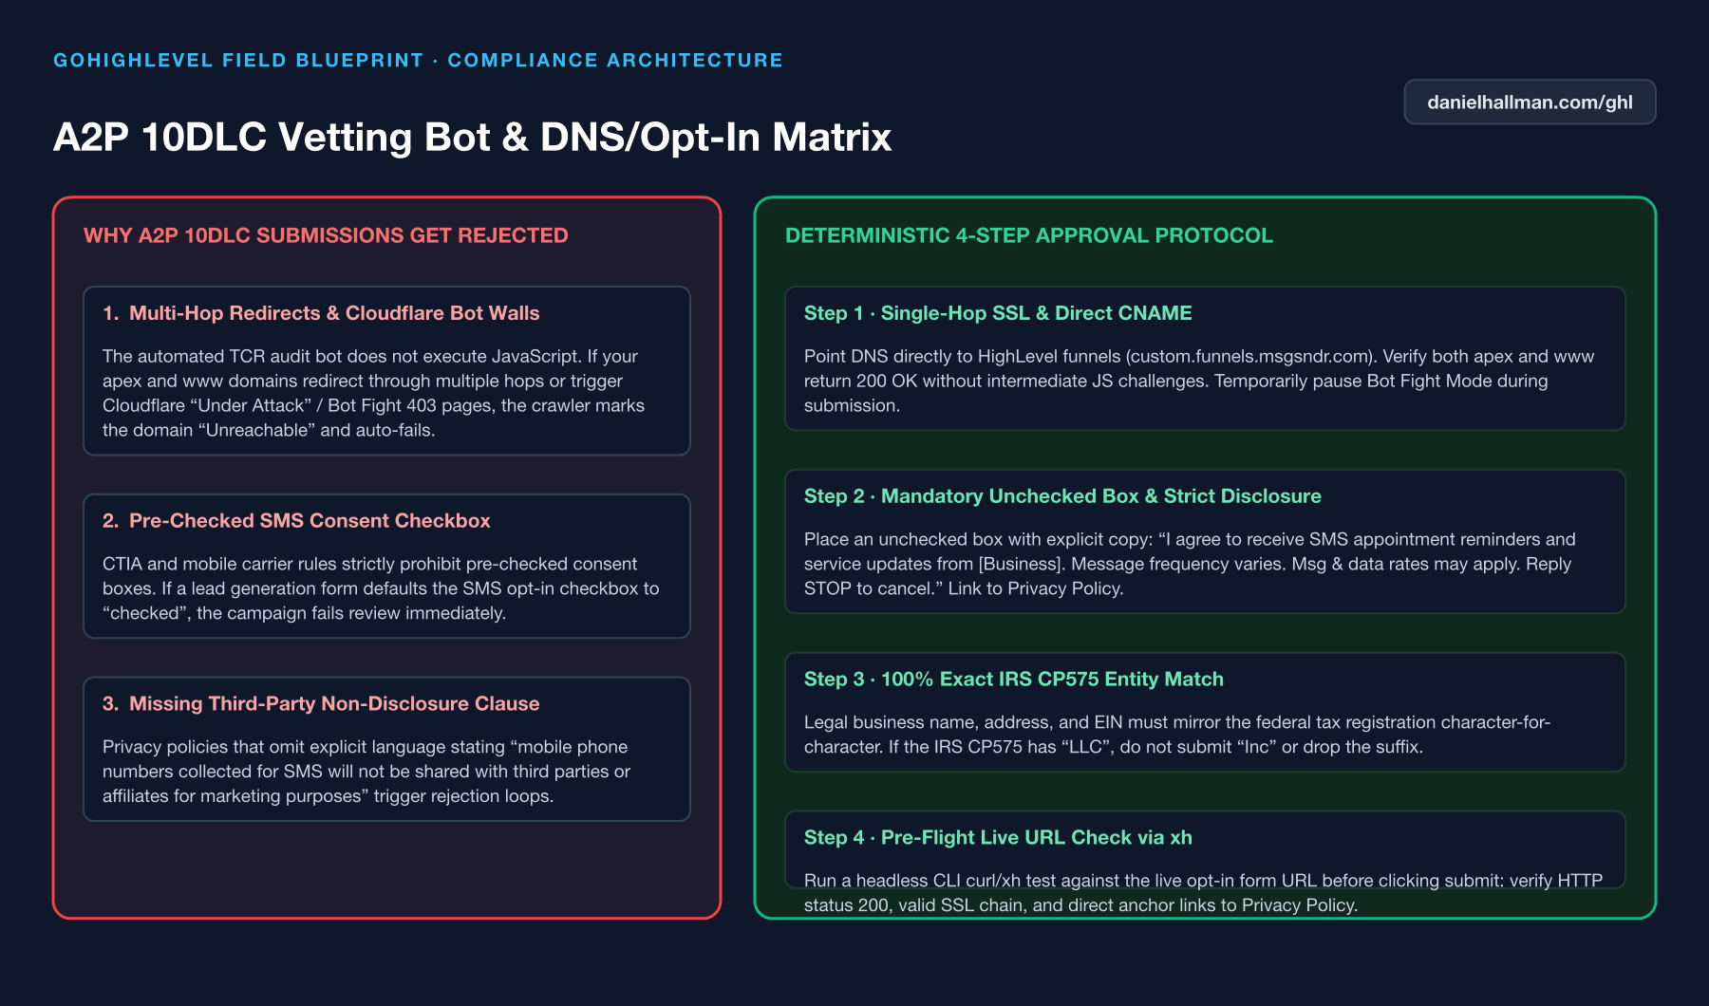Click the paragraph starting "Place an unchecked box with explicit"
This screenshot has height=1006, width=1709.
point(1190,564)
